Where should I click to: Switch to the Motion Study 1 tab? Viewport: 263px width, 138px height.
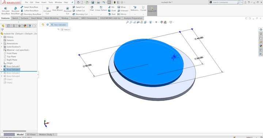[x=46, y=134]
